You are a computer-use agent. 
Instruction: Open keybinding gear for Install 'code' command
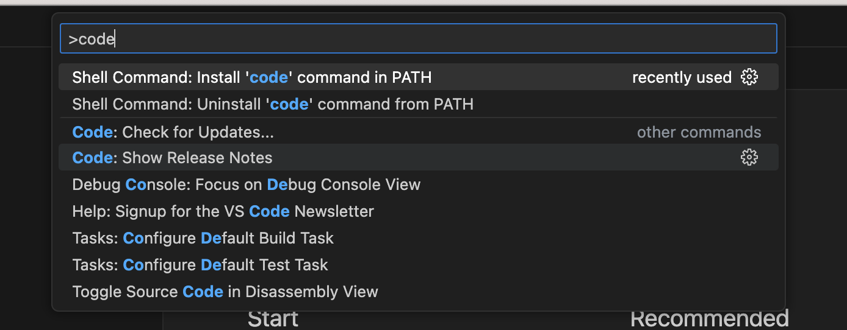749,77
